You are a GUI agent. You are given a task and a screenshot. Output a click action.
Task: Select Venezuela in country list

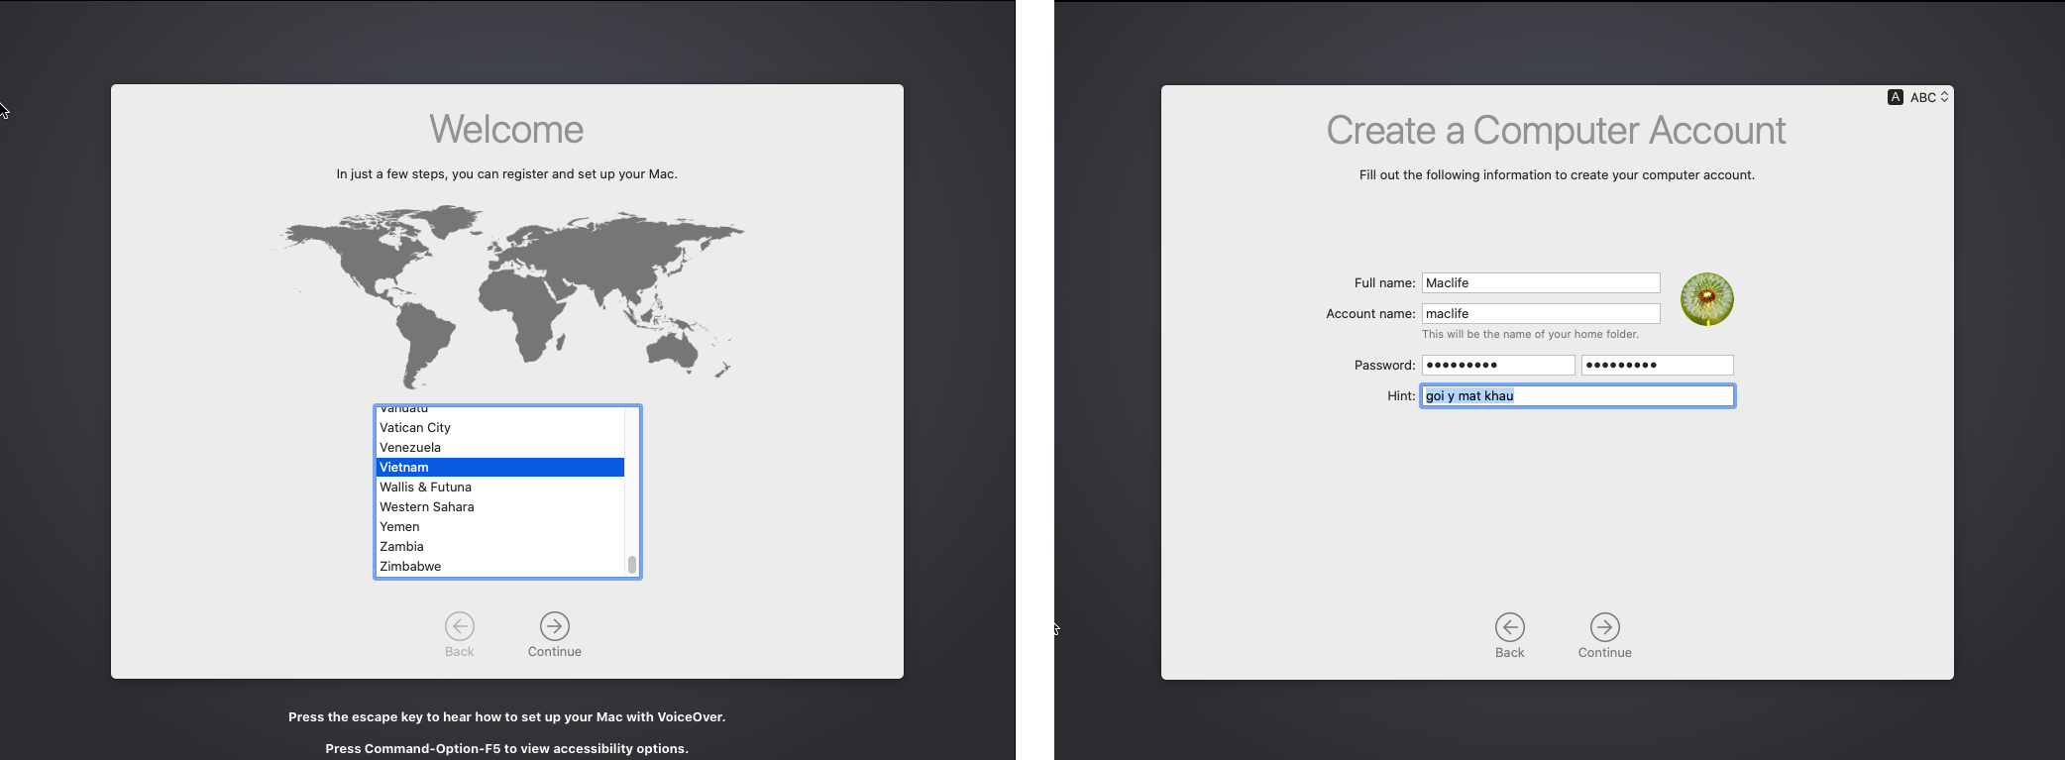tap(410, 448)
